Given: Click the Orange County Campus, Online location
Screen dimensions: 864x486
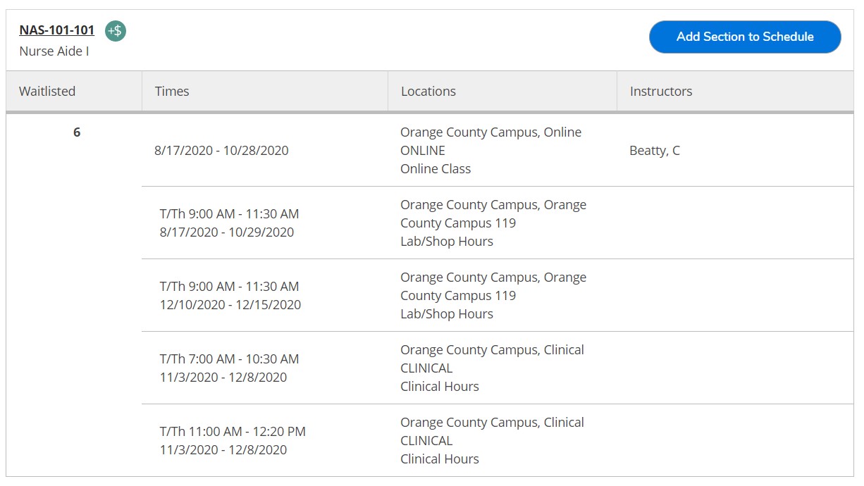Looking at the screenshot, I should [x=490, y=132].
